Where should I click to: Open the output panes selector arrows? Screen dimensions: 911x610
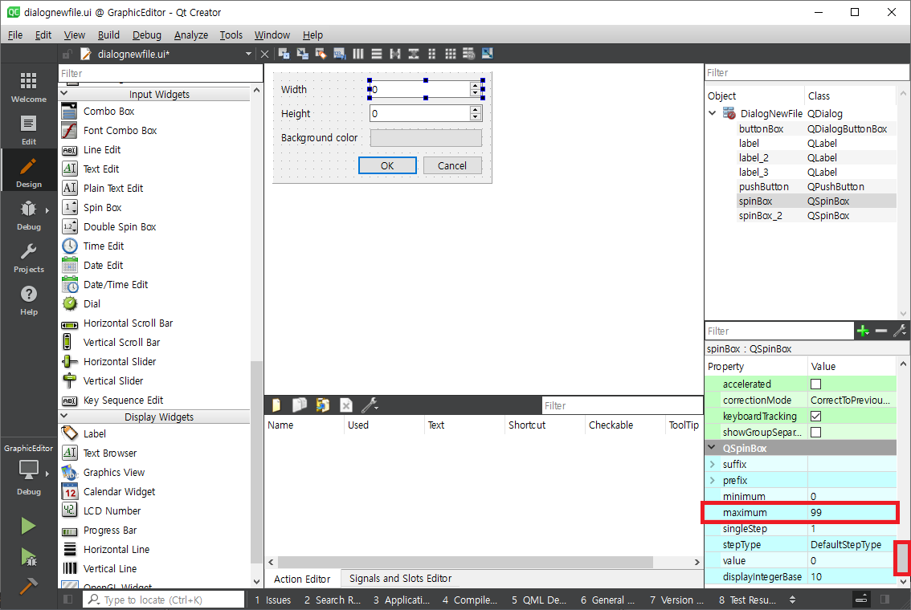792,600
